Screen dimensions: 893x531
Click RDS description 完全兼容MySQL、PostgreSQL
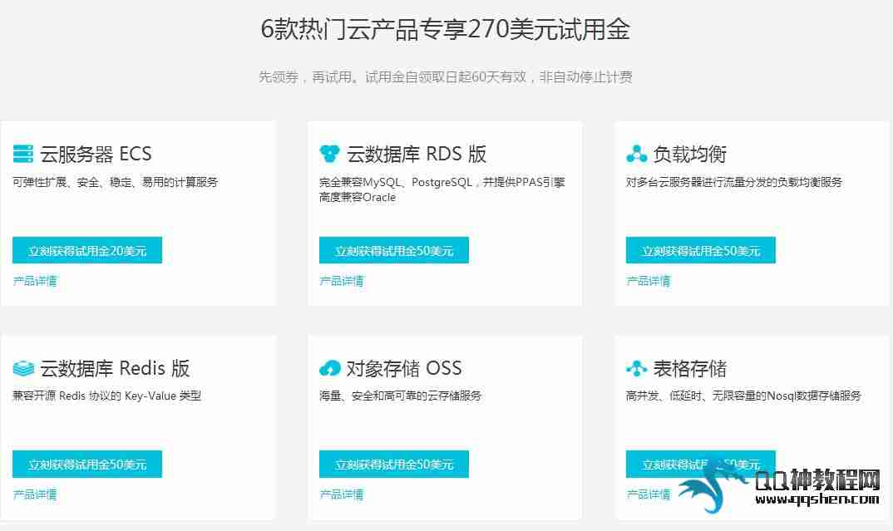tap(442, 189)
